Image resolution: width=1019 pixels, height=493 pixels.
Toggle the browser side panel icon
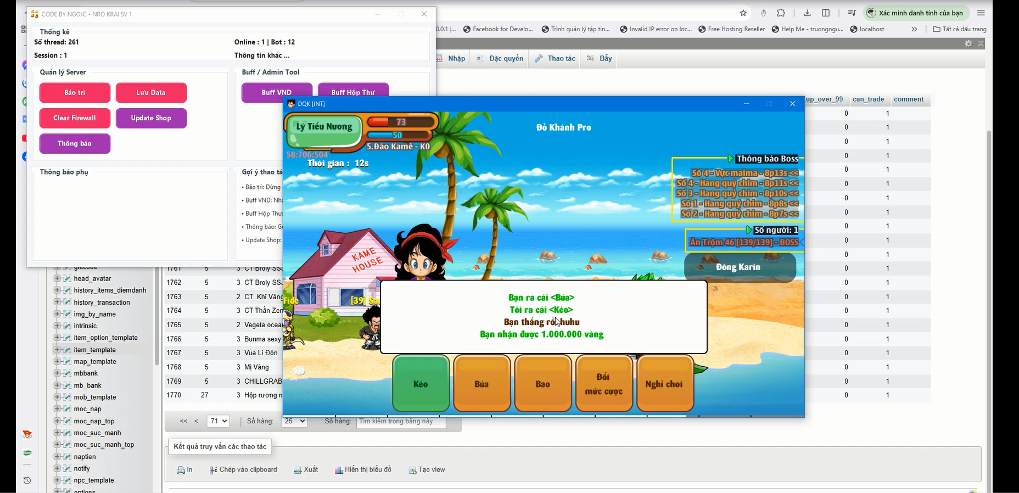(x=826, y=13)
